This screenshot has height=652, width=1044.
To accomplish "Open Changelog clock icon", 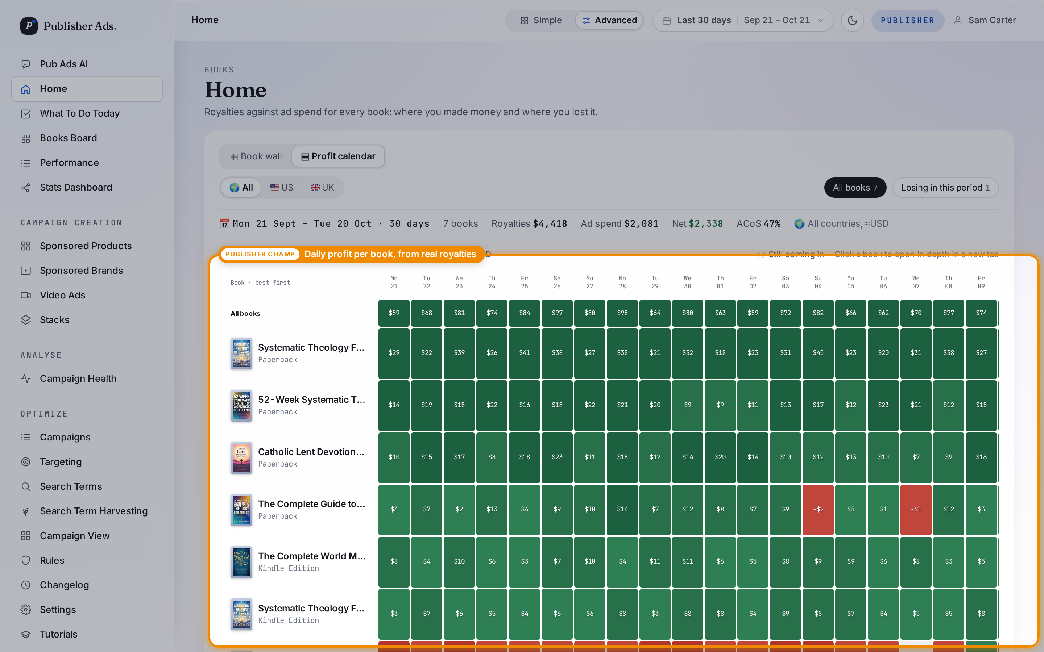I will (x=26, y=584).
